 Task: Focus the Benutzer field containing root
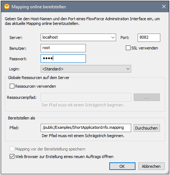(63, 48)
